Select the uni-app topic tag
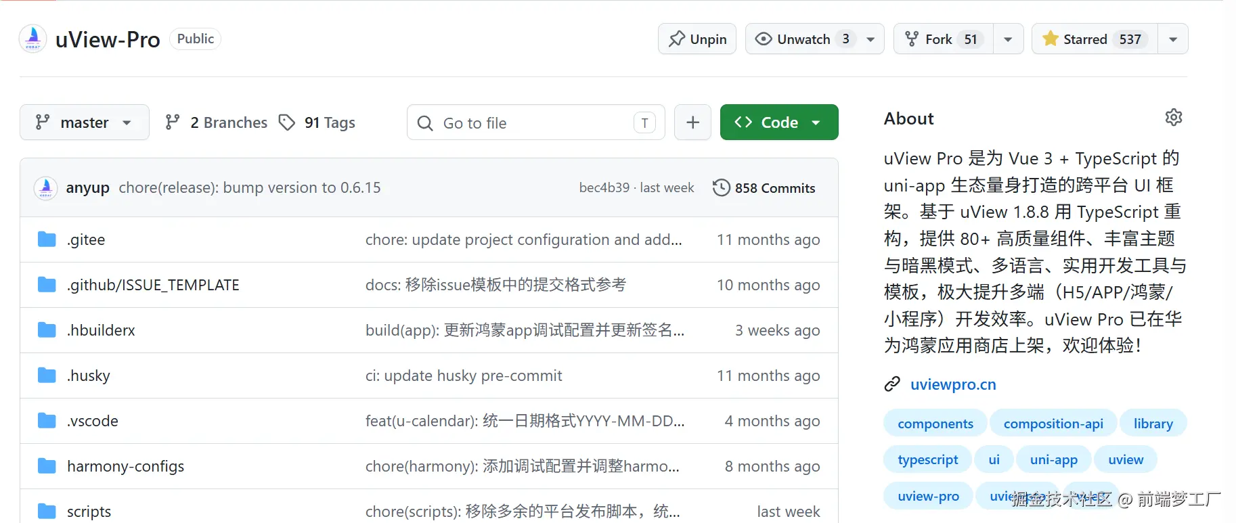 click(x=1054, y=459)
